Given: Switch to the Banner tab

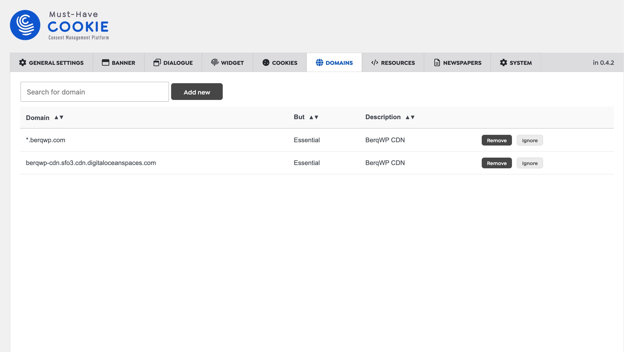Looking at the screenshot, I should 119,63.
